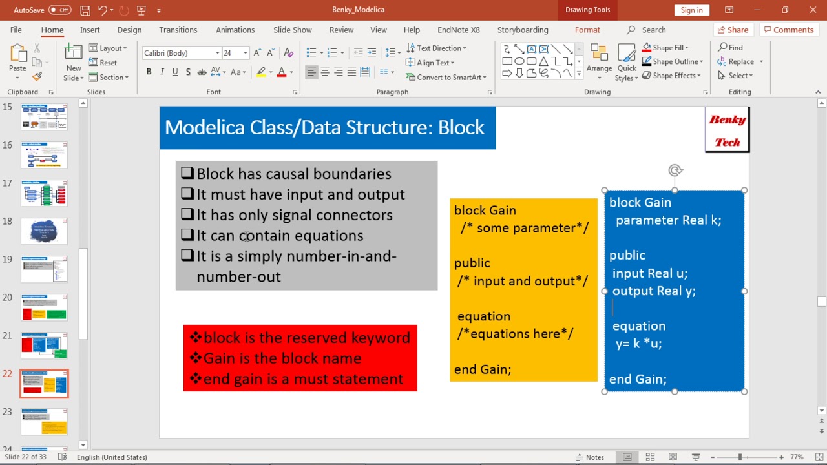Open the Calibri (Body) font name dropdown
The height and width of the screenshot is (465, 827).
[x=218, y=53]
